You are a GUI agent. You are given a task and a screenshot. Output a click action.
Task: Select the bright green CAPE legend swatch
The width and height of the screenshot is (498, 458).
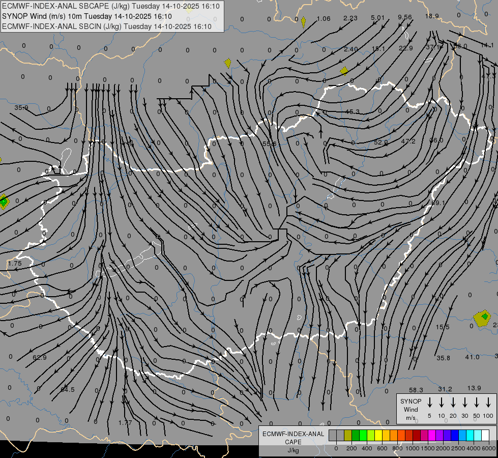click(x=363, y=436)
